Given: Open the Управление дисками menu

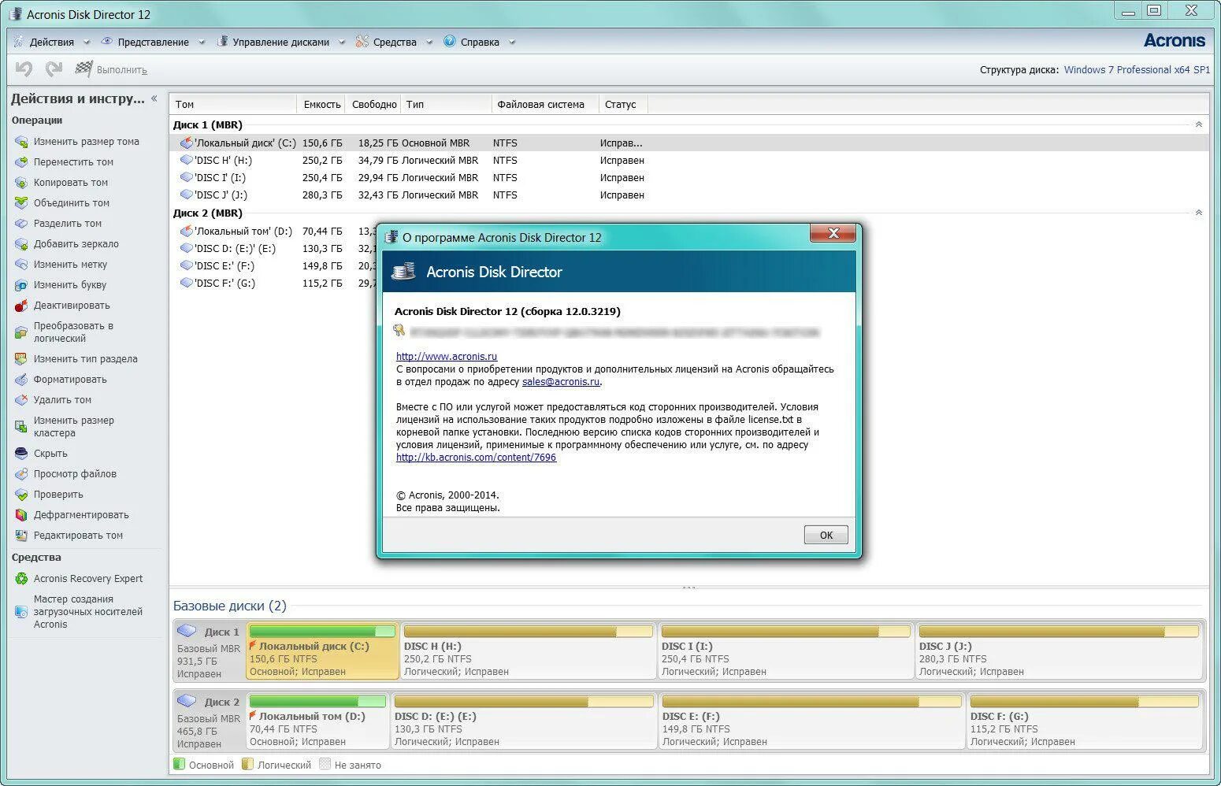Looking at the screenshot, I should [x=280, y=42].
